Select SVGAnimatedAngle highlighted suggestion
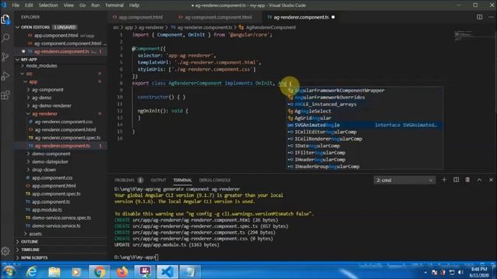Viewport: 497px width, 279px height. coord(364,125)
